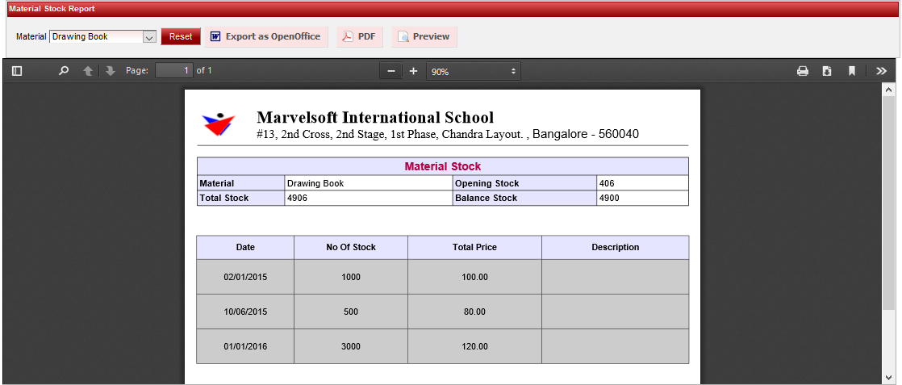Click the Preview button
Screen dimensions: 902x385
[424, 37]
